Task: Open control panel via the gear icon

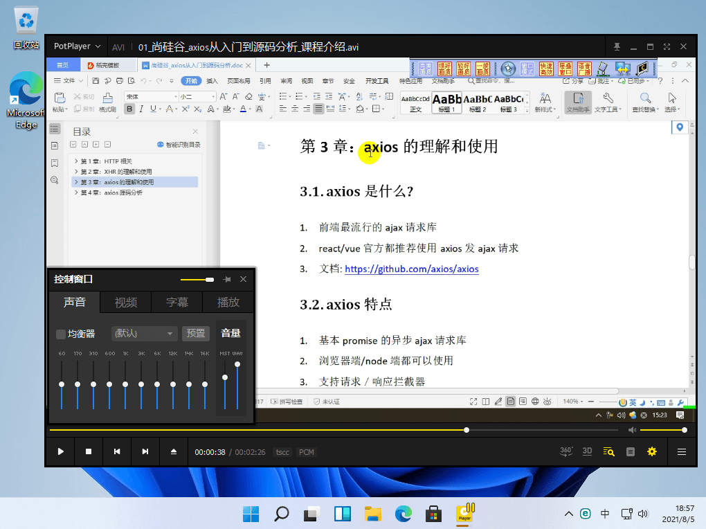Action: [652, 451]
